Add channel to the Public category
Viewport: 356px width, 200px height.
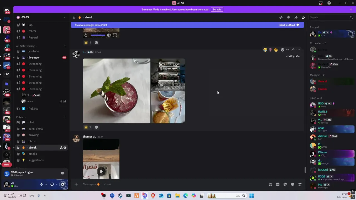pos(65,117)
